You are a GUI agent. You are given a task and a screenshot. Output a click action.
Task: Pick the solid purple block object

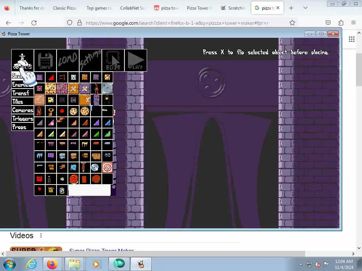click(40, 77)
